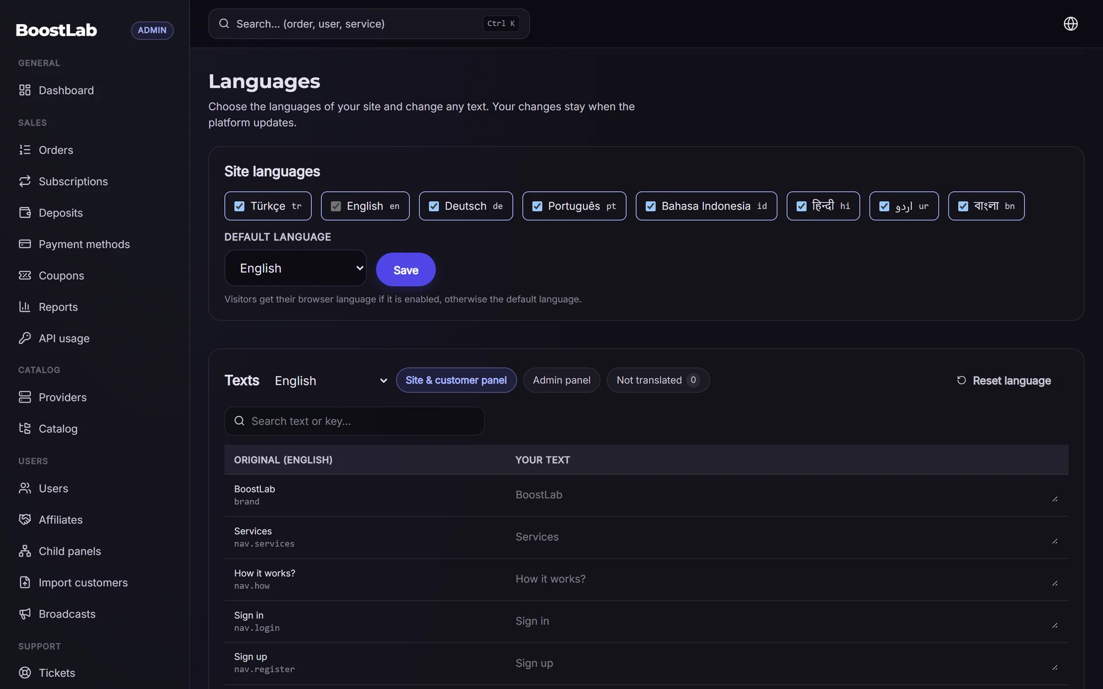This screenshot has width=1103, height=689.
Task: Edit the How it works? translation field
Action: click(x=787, y=579)
